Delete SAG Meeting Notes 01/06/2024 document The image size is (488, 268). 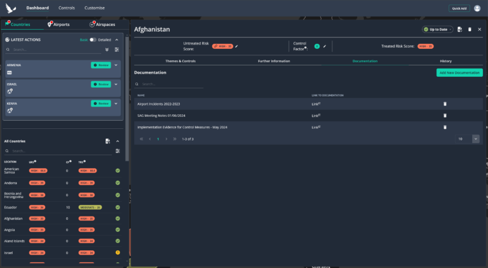tap(445, 116)
